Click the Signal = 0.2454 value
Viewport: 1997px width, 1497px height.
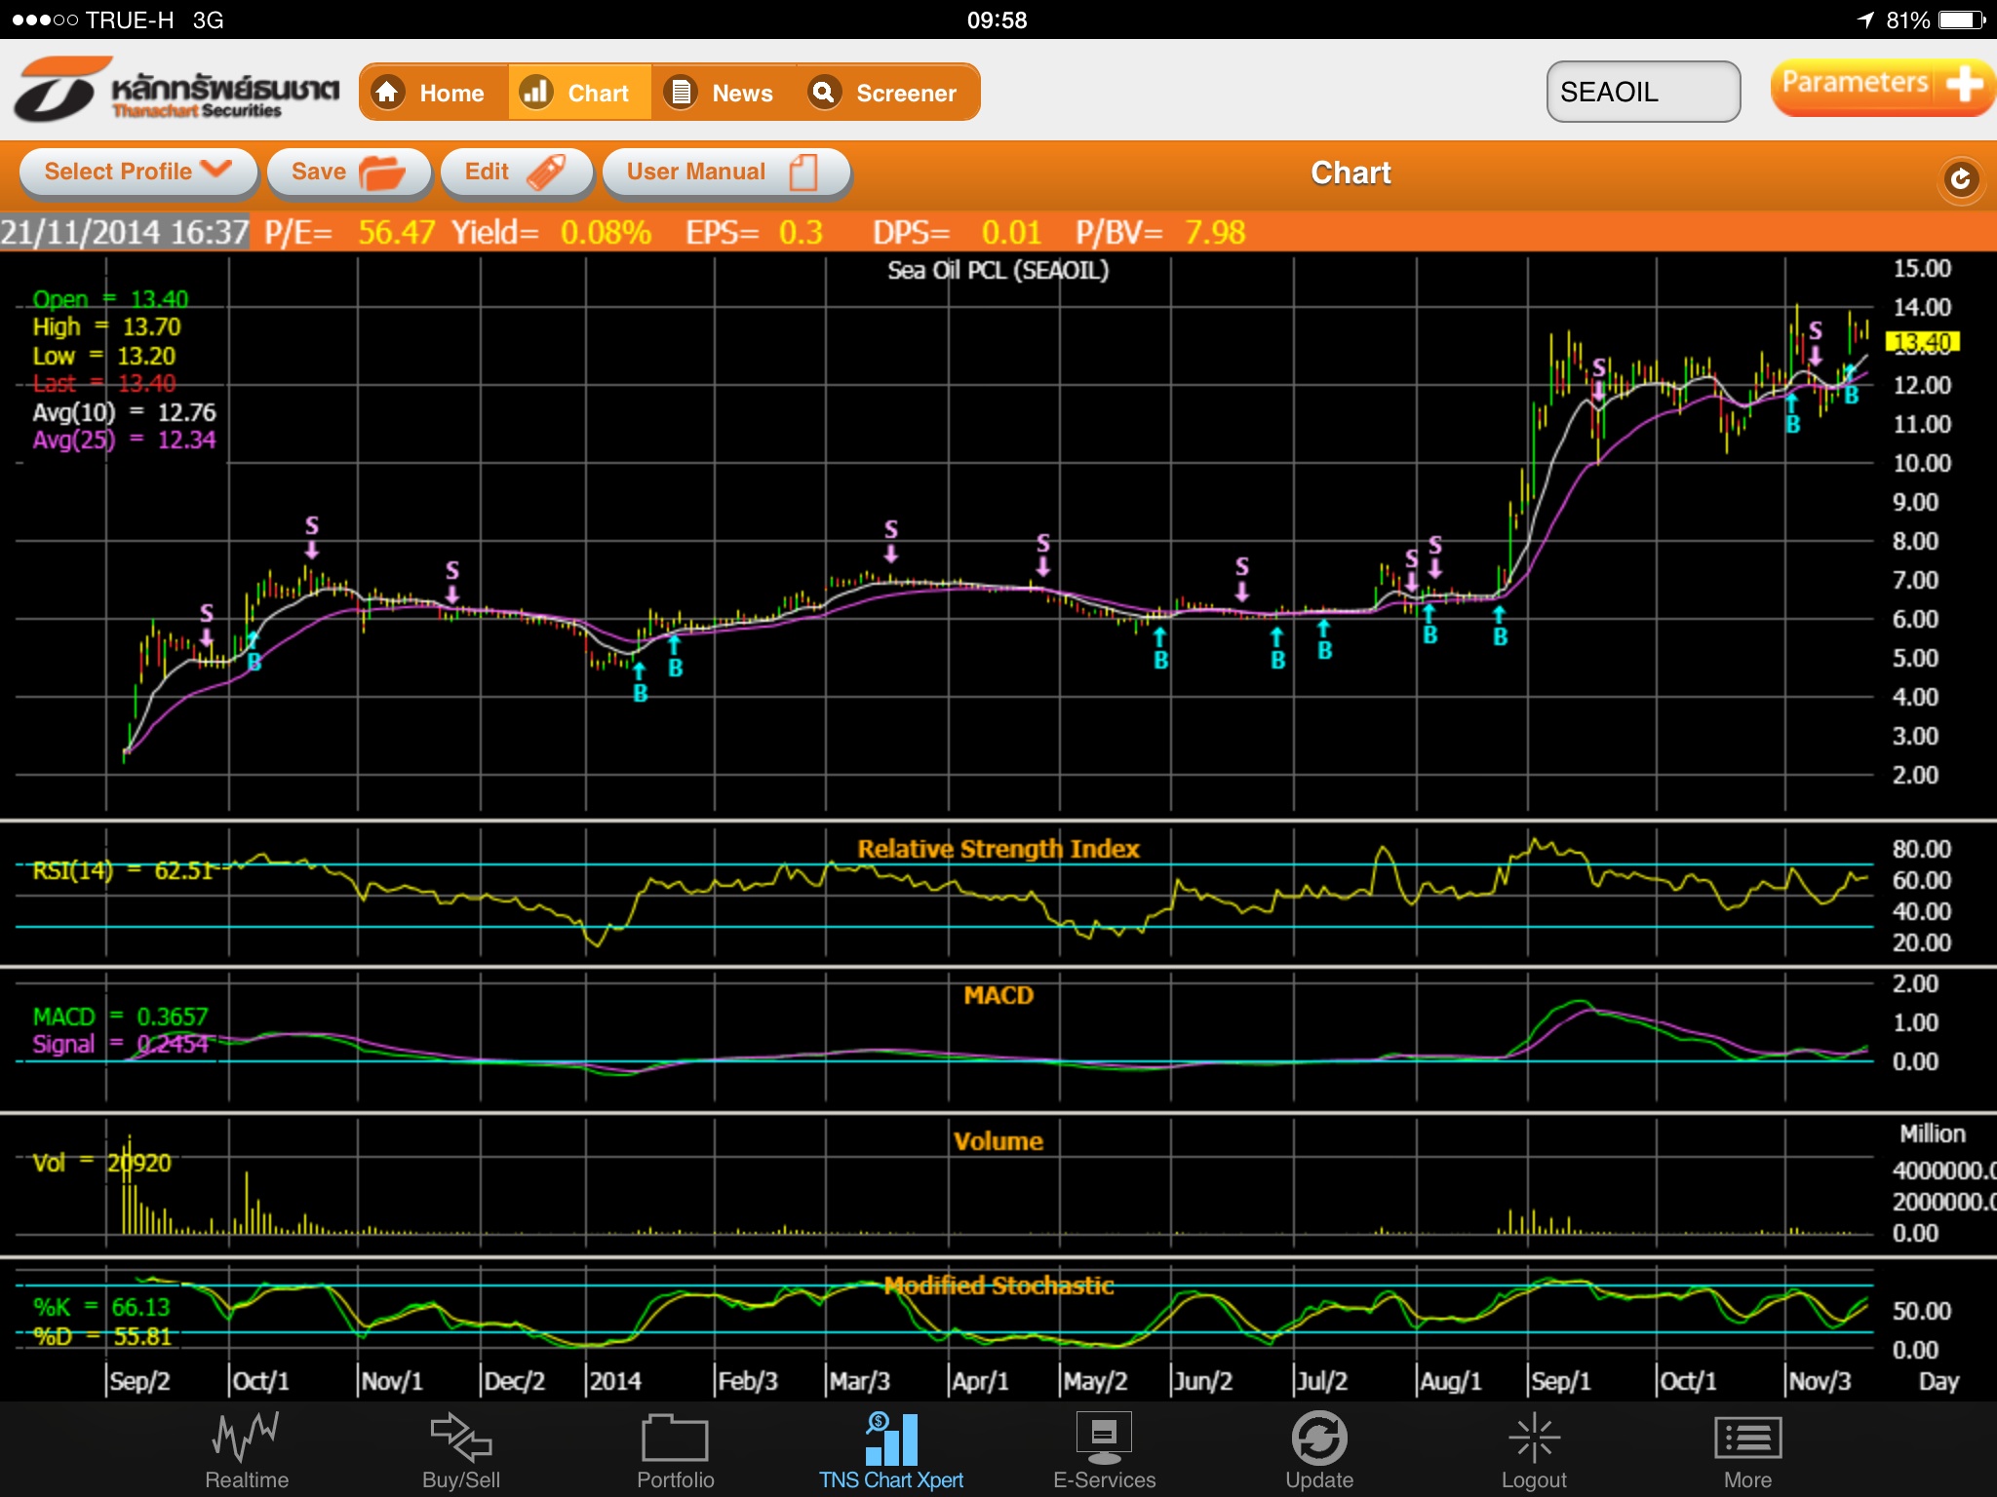pos(120,1044)
